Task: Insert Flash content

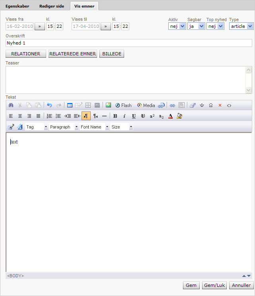Action: click(123, 105)
